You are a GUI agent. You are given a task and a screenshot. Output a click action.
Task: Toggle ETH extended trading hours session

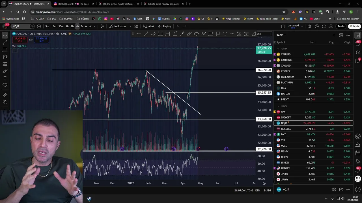coord(258,191)
